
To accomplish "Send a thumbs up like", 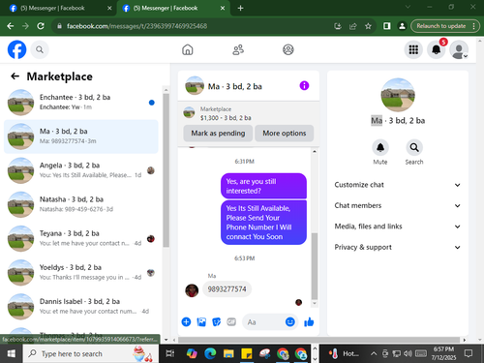I will click(309, 321).
